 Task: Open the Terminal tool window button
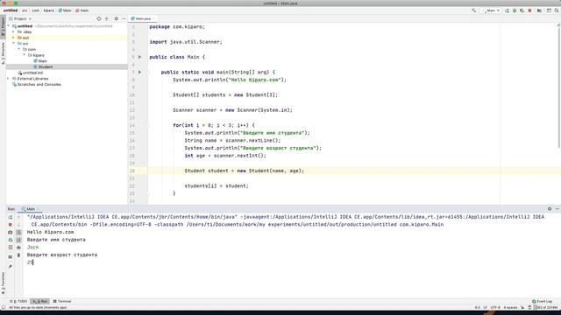62,301
